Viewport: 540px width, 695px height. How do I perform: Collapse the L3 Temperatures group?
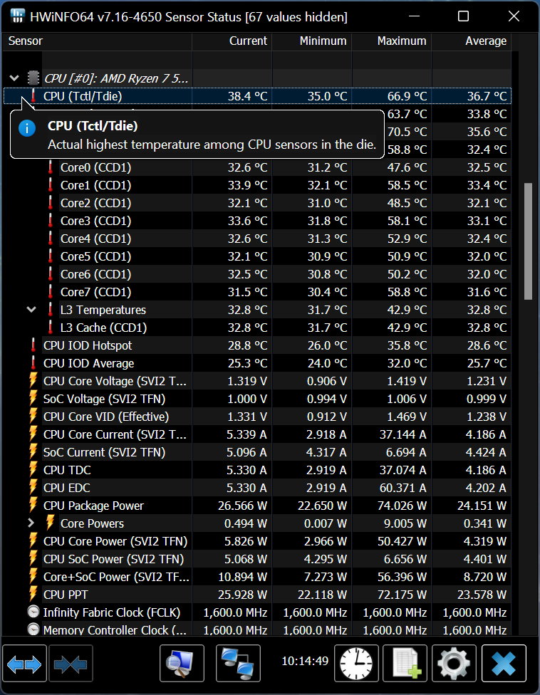pos(31,310)
